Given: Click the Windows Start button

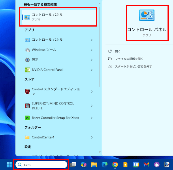Looking at the screenshot, I should click(x=9, y=165).
